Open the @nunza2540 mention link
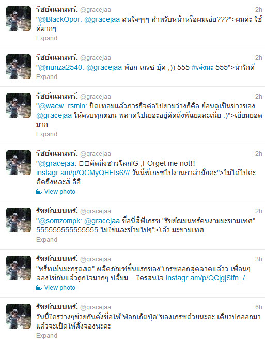The height and width of the screenshot is (343, 265). click(x=60, y=67)
